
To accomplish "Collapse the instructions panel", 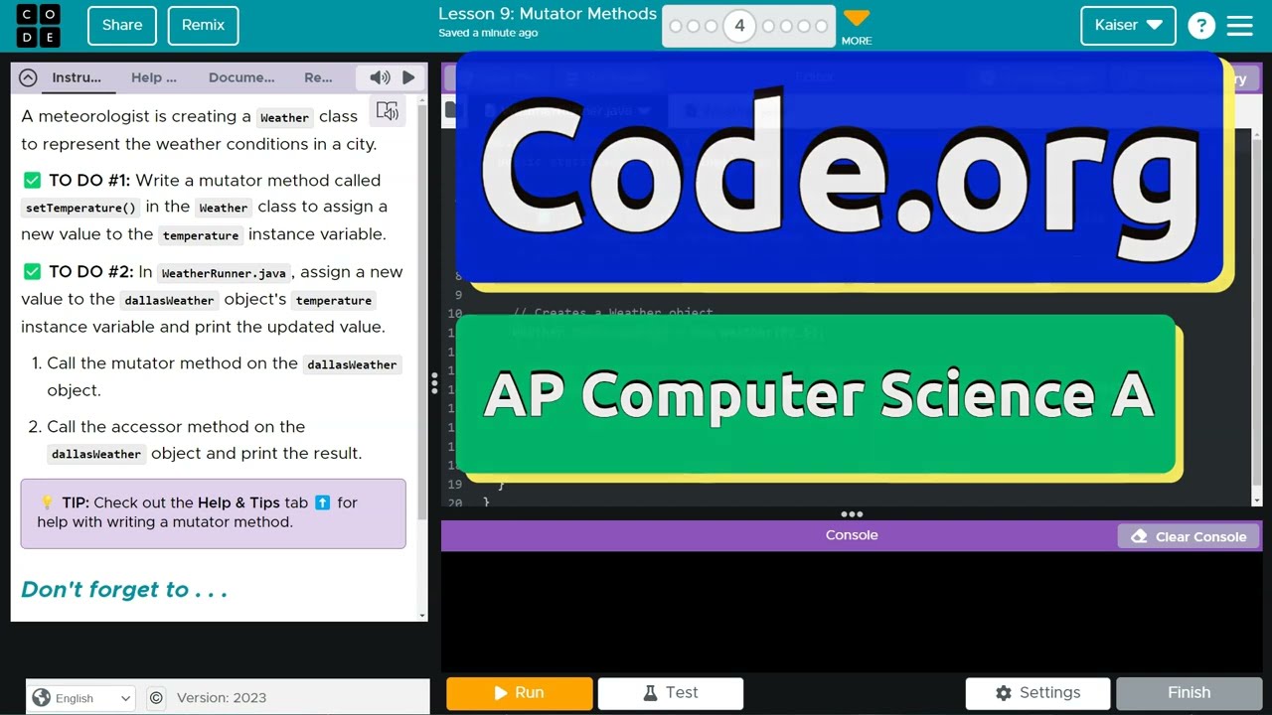I will [x=28, y=77].
